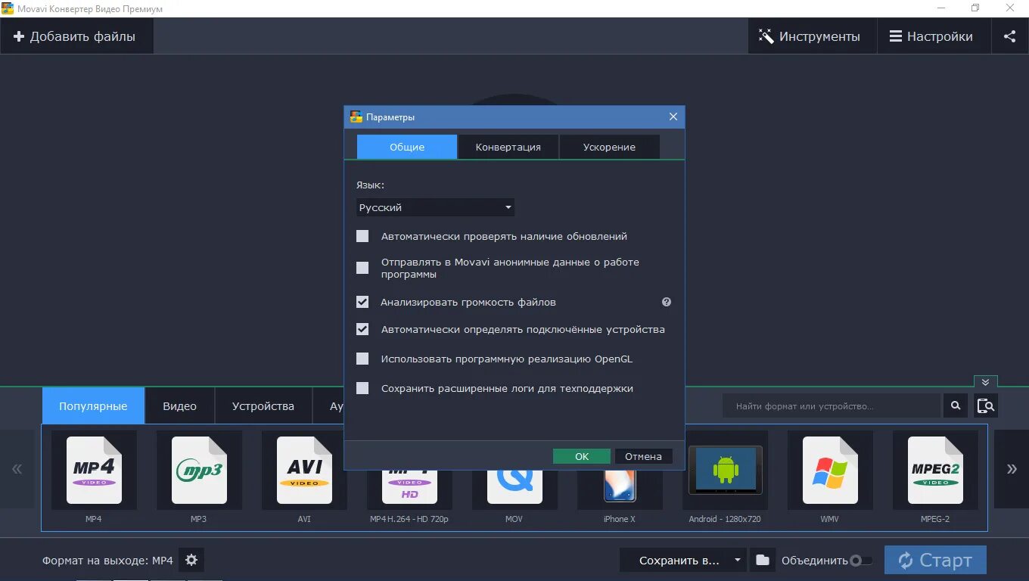Choose the AVI video format preset
The image size is (1029, 581).
point(304,470)
